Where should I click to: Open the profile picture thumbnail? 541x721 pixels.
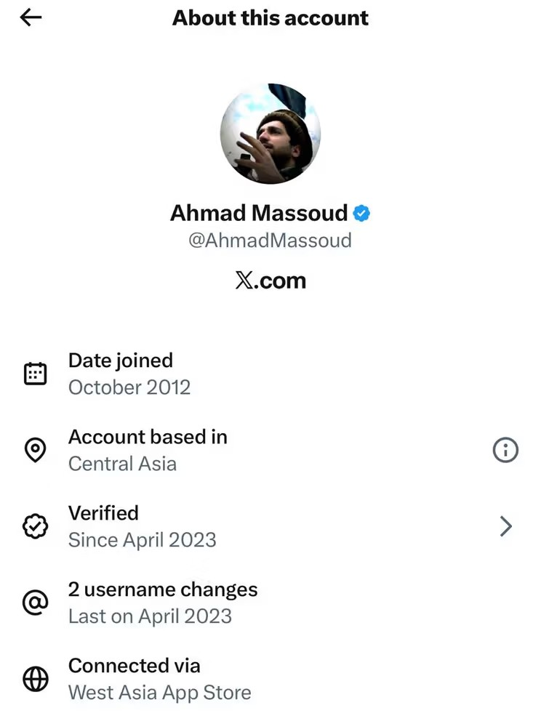270,134
